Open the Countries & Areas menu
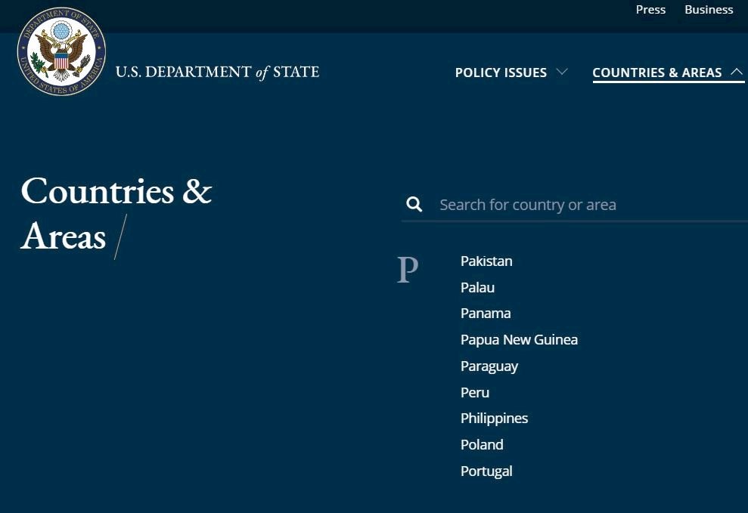748x513 pixels. tap(657, 73)
